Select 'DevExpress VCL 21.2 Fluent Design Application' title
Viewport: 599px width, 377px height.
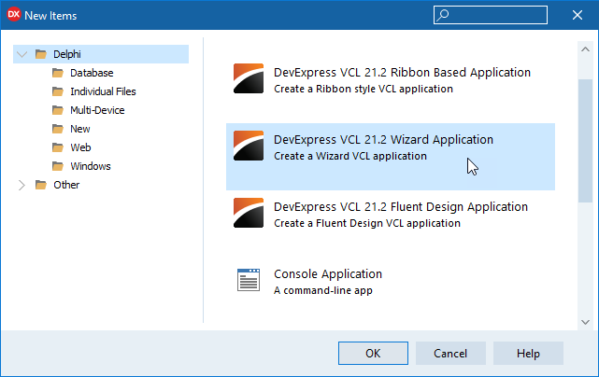401,207
